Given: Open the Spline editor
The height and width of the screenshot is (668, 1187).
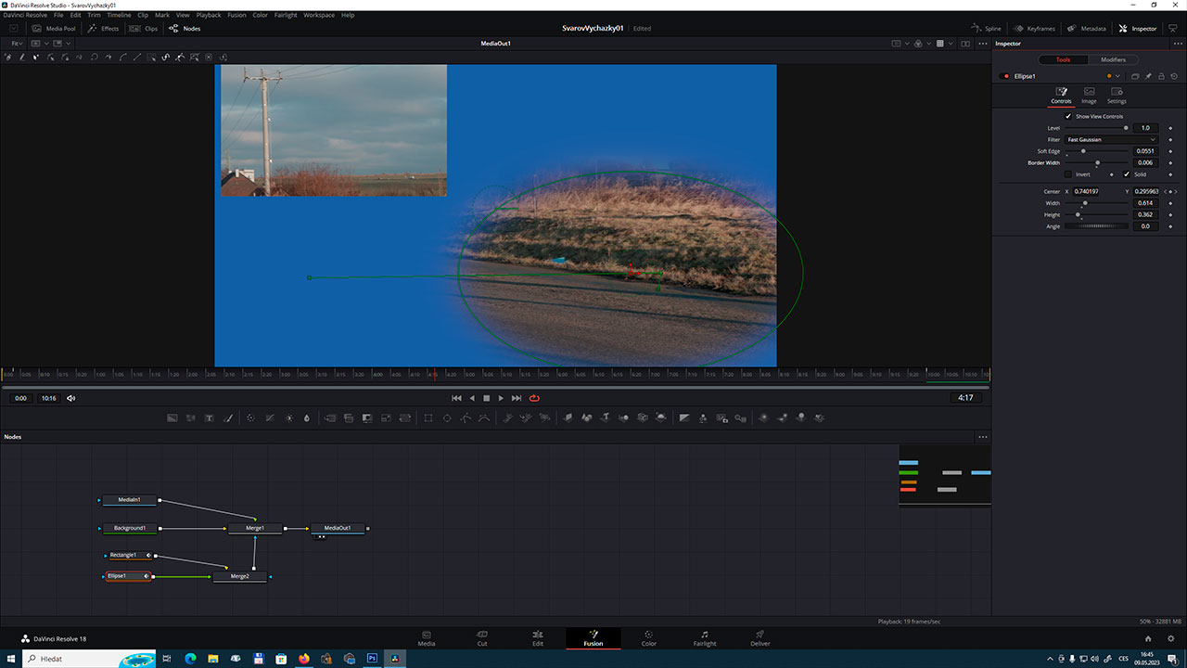Looking at the screenshot, I should click(987, 29).
